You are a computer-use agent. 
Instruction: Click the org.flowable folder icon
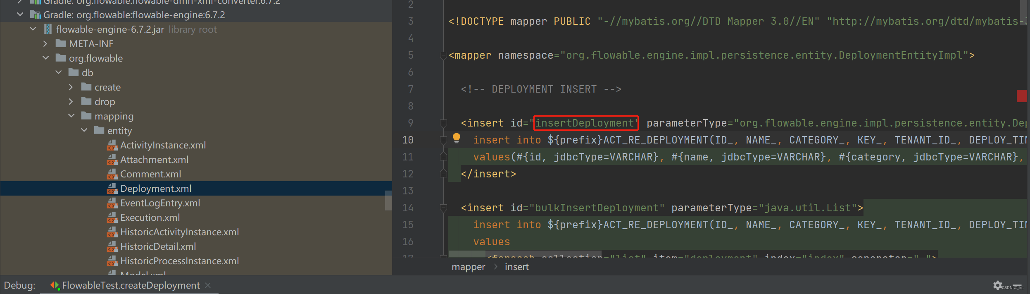(x=61, y=58)
